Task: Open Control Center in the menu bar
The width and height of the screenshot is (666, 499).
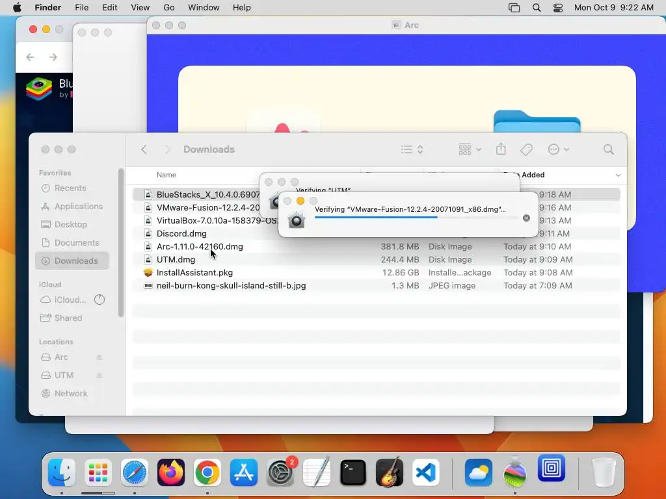Action: click(558, 8)
